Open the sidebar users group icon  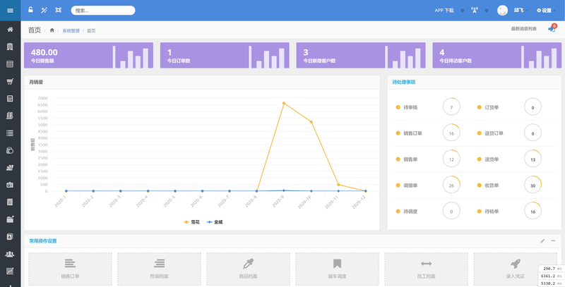(10, 254)
